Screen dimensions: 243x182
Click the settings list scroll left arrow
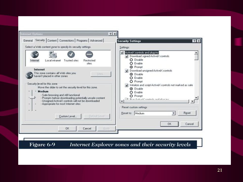tap(122, 101)
